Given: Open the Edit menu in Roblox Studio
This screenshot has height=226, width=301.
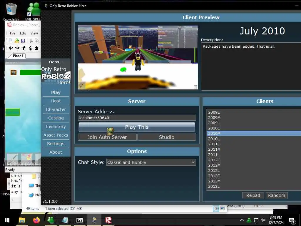Looking at the screenshot, I should coord(23,33).
